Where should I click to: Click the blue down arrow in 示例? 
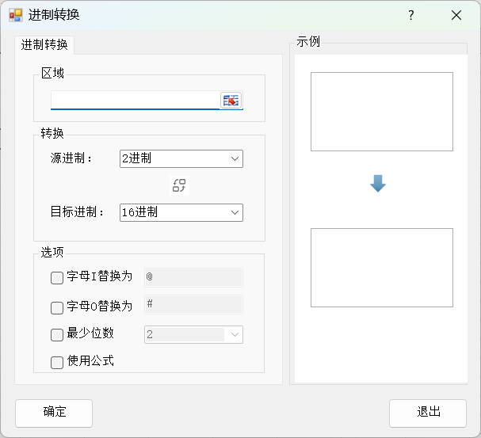(378, 184)
